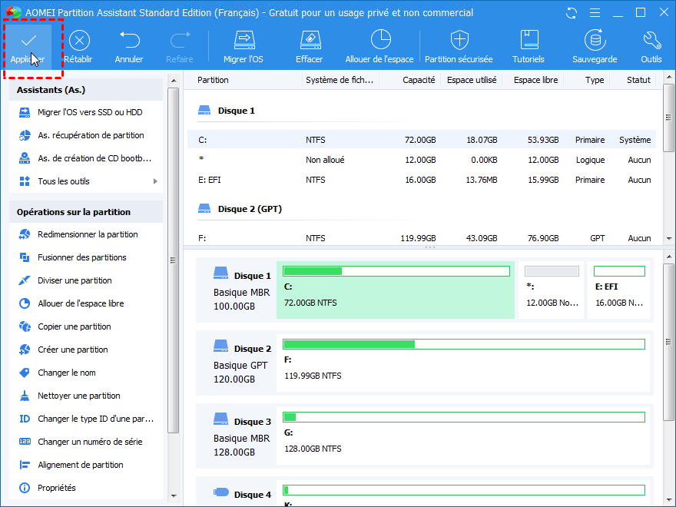Image resolution: width=676 pixels, height=507 pixels.
Task: Click the Appliquer checkmark icon
Action: tap(28, 40)
